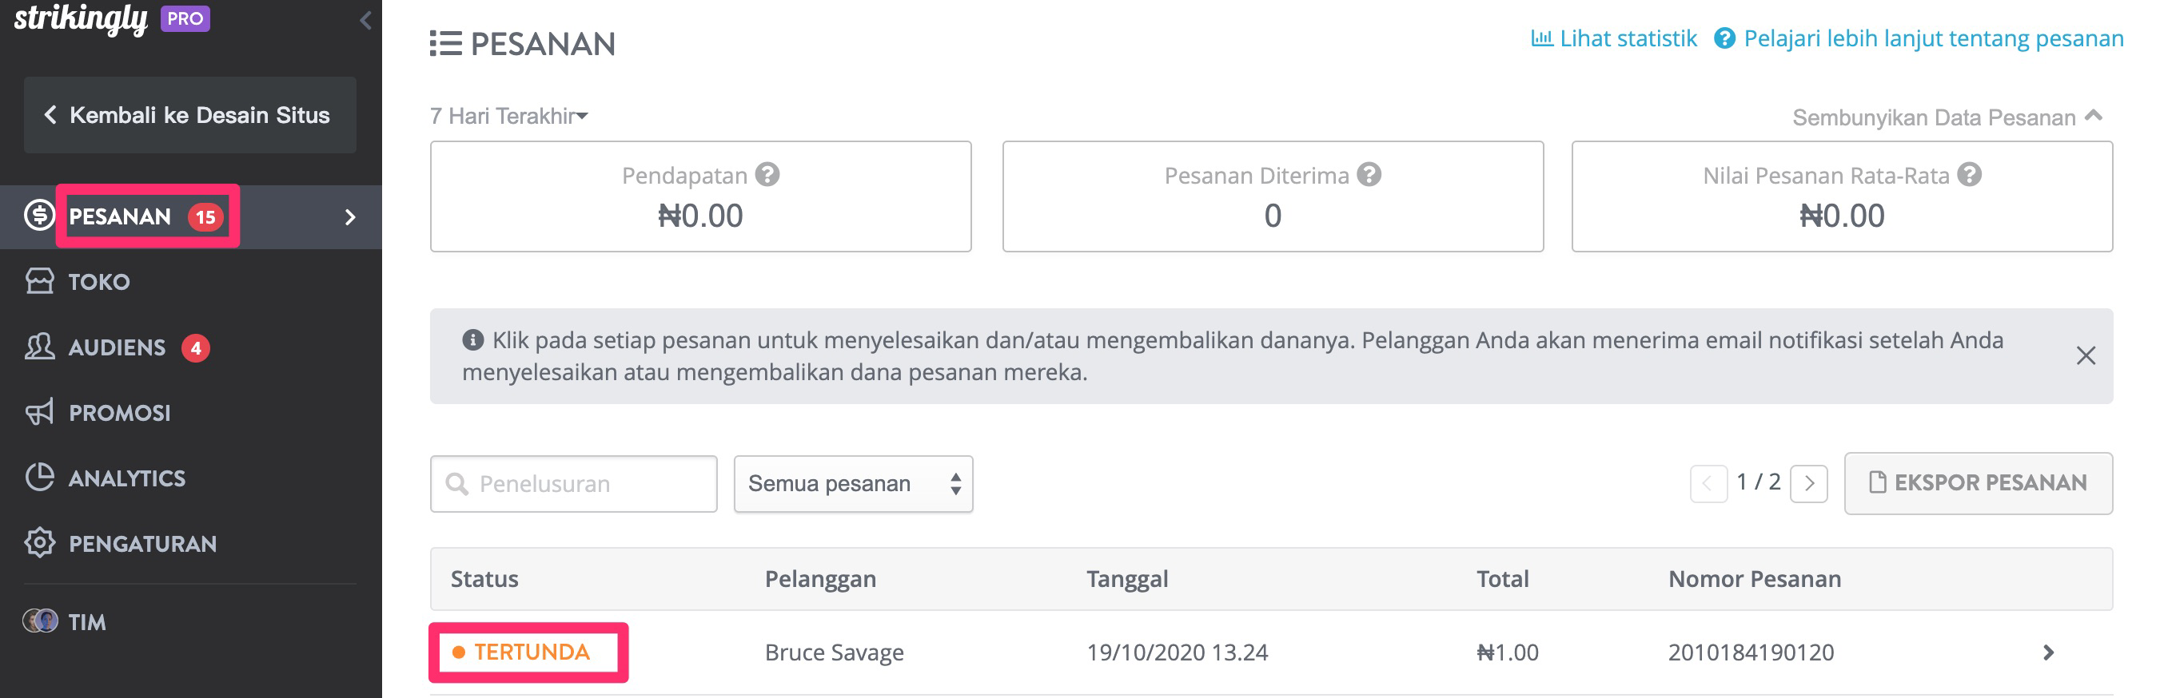Click the TOKO store icon
Screen dimensions: 2160x698
tap(39, 280)
